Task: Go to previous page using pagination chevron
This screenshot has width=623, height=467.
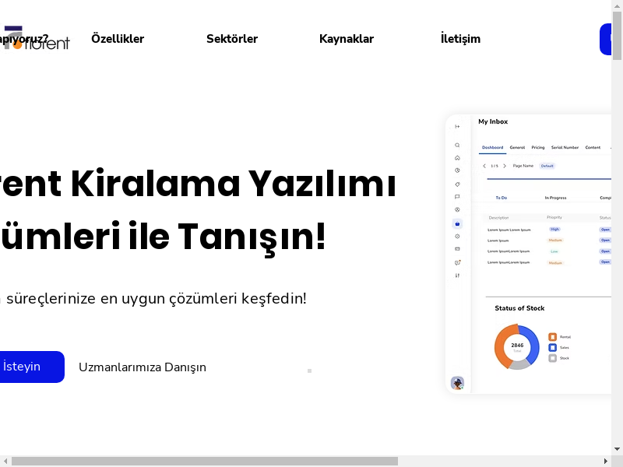Action: point(484,166)
